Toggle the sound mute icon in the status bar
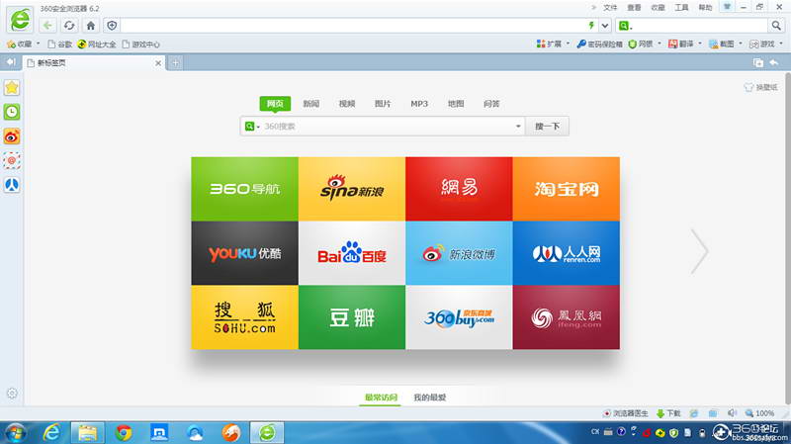This screenshot has width=791, height=444. (732, 413)
